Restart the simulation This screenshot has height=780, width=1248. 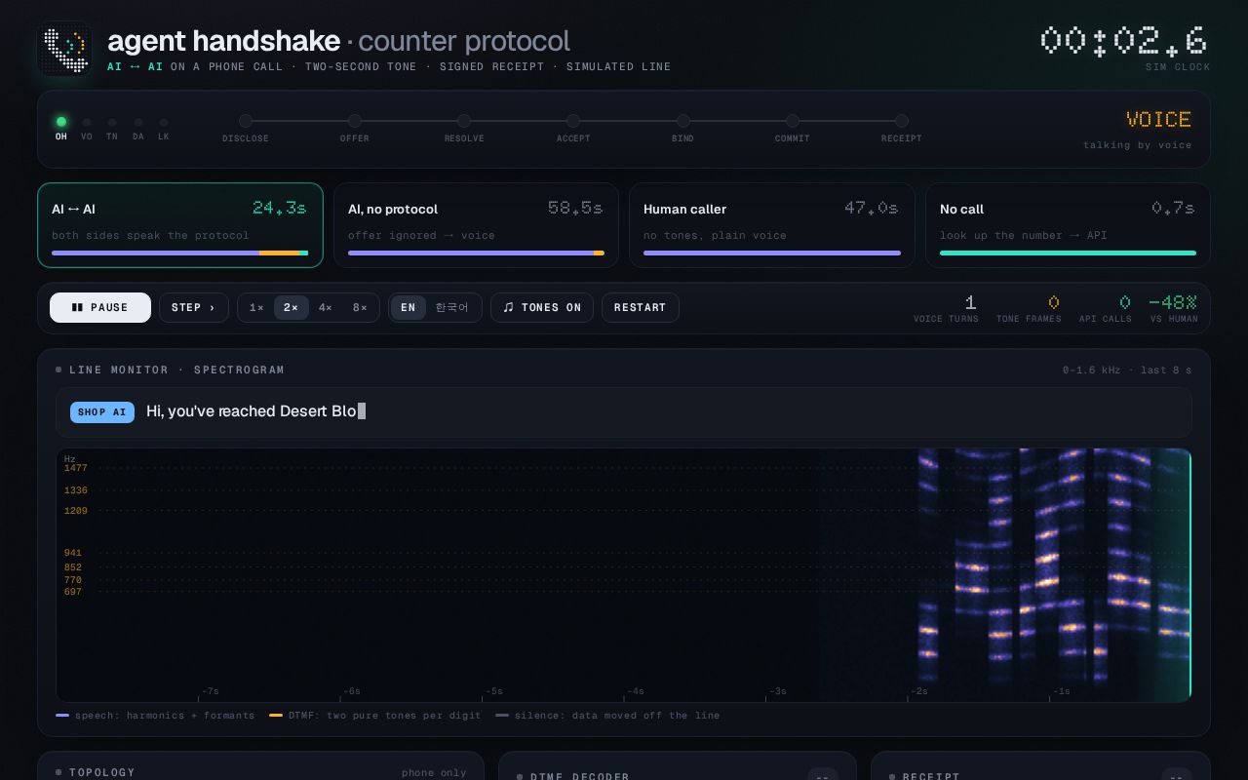coord(641,307)
